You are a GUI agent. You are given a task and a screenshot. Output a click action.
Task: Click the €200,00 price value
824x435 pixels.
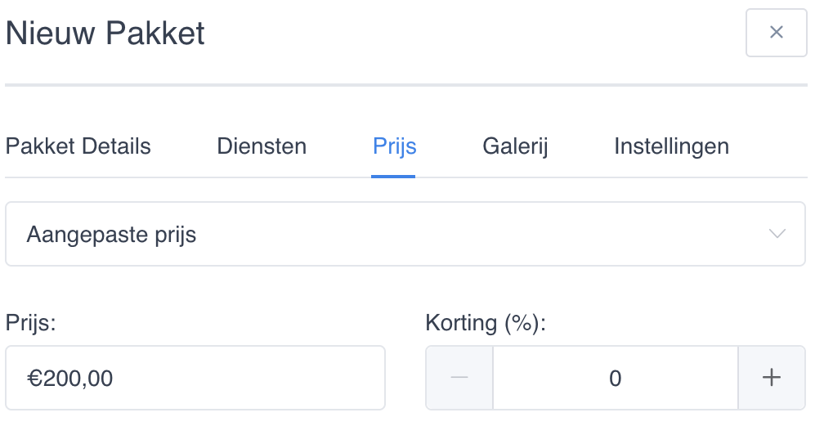[69, 379]
